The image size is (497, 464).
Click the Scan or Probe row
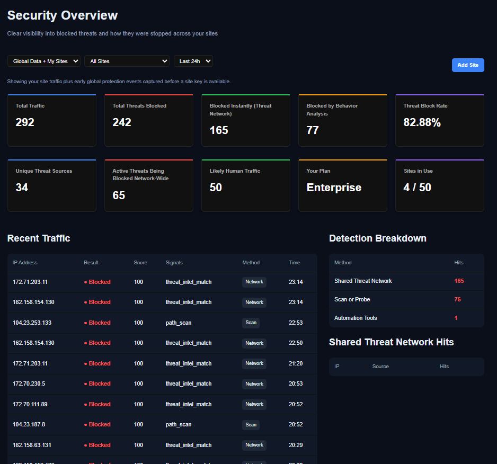[x=407, y=299]
